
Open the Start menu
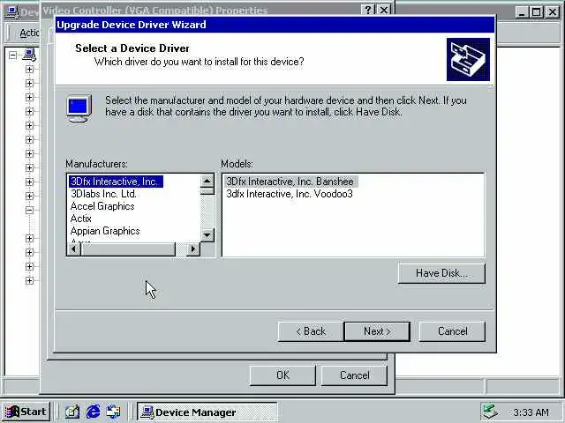pos(26,412)
